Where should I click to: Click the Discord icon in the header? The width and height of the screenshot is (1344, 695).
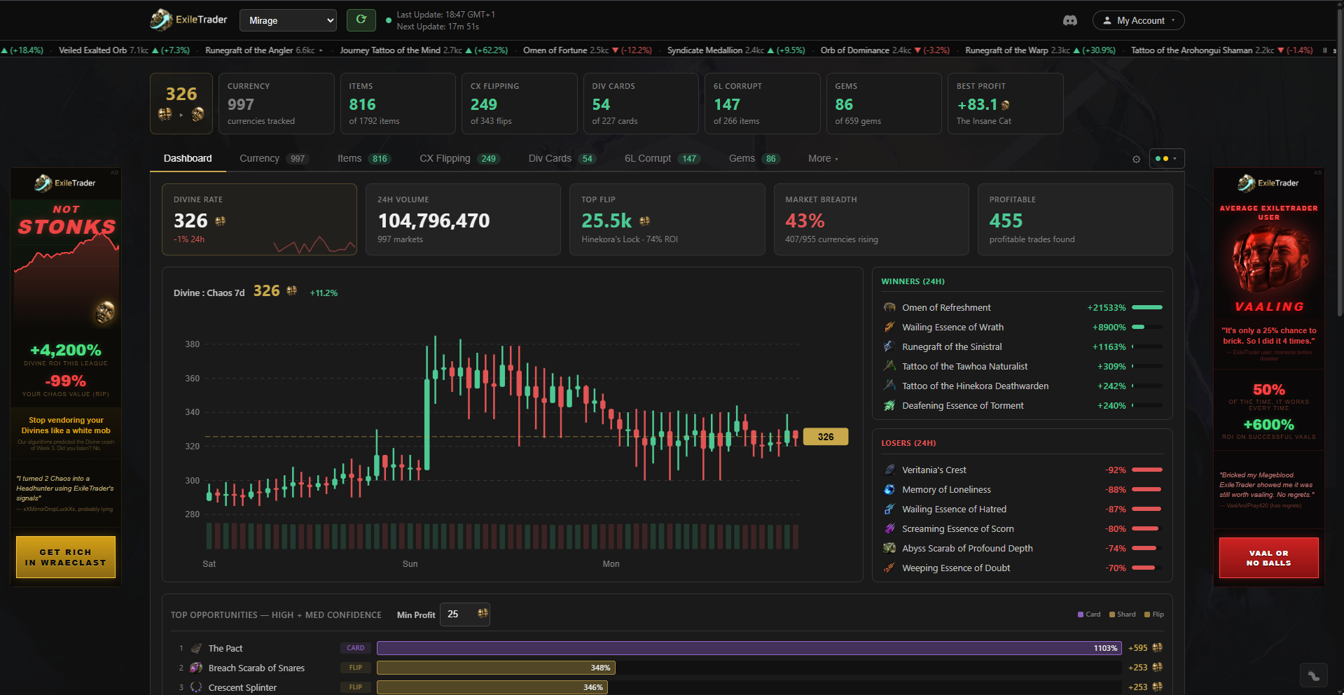click(x=1070, y=20)
